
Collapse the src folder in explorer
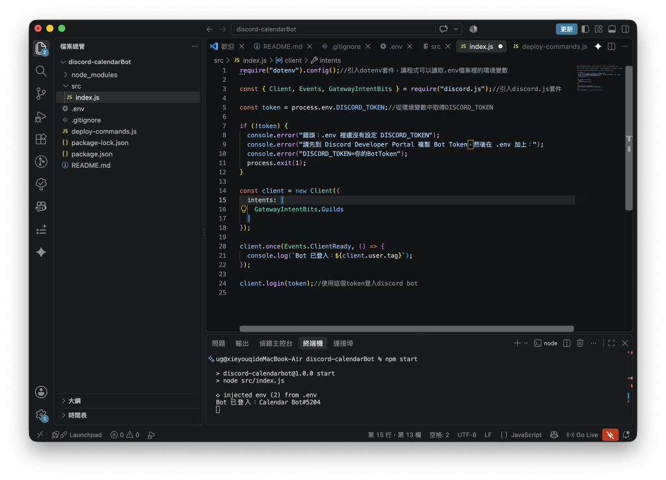66,86
